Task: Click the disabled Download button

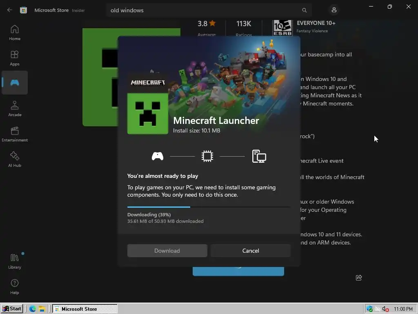Action: pos(167,251)
